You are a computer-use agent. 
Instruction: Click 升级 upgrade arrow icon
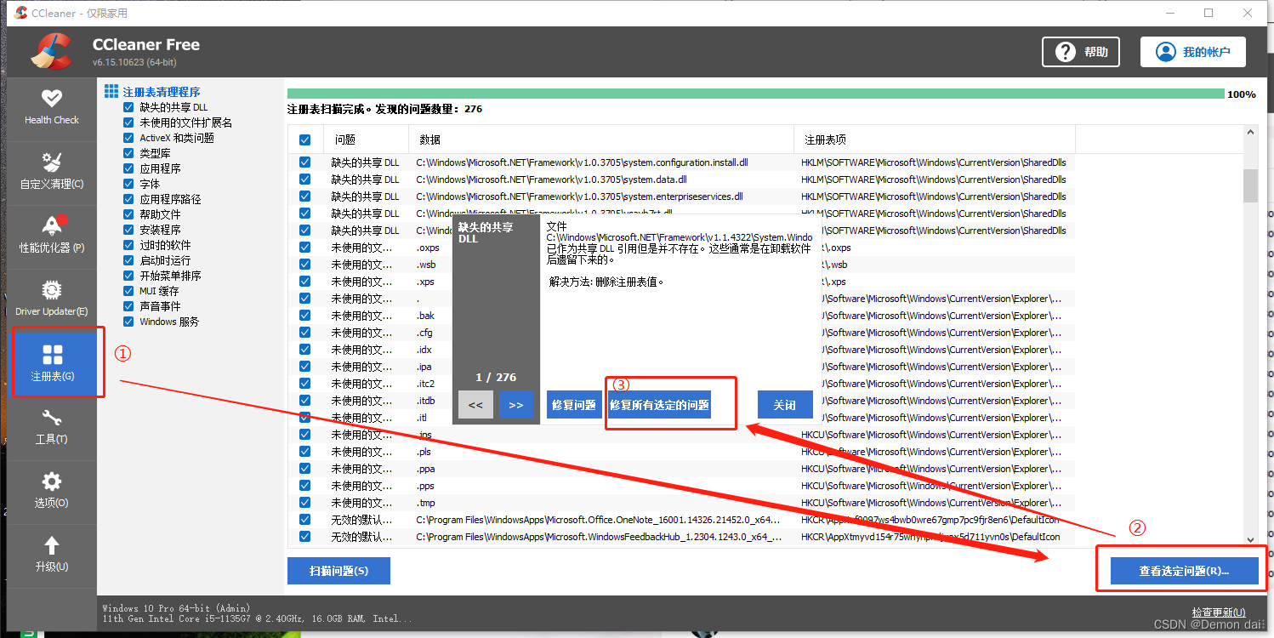(x=52, y=545)
